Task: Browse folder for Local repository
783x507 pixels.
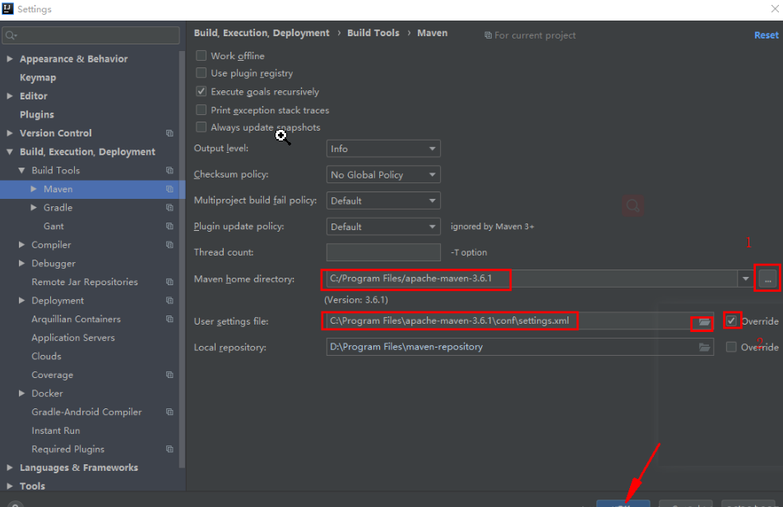Action: 704,348
